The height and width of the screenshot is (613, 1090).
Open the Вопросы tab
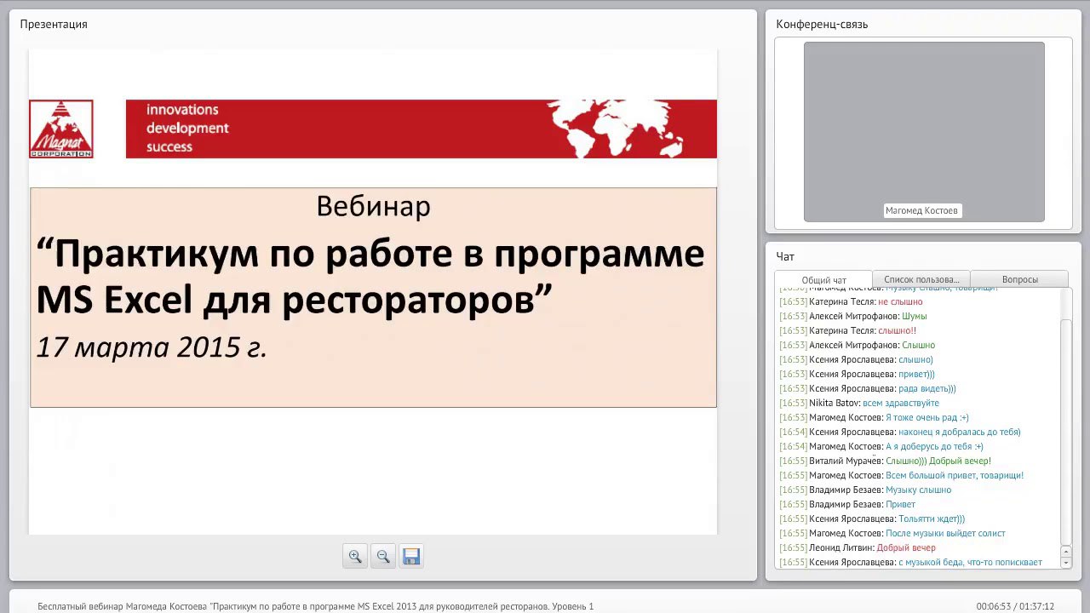(x=1019, y=279)
